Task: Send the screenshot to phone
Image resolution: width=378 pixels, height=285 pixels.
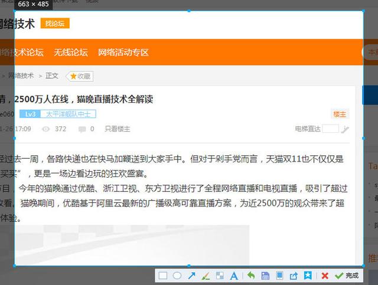Action: click(279, 276)
